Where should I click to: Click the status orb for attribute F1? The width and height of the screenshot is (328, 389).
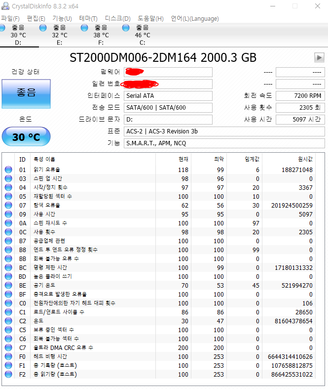8,365
